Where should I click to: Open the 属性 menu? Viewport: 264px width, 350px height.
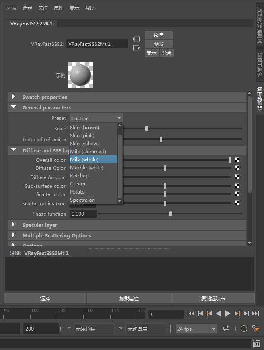[59, 8]
